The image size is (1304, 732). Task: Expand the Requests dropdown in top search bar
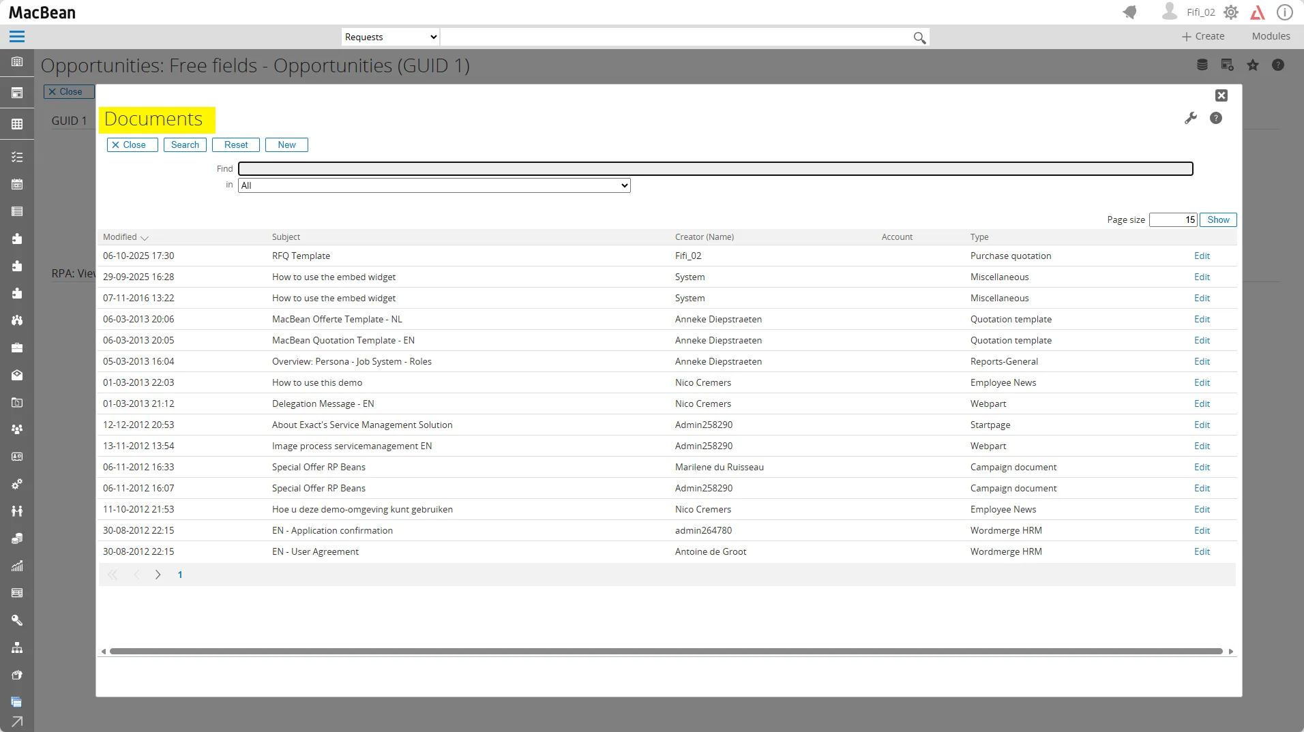(x=390, y=37)
